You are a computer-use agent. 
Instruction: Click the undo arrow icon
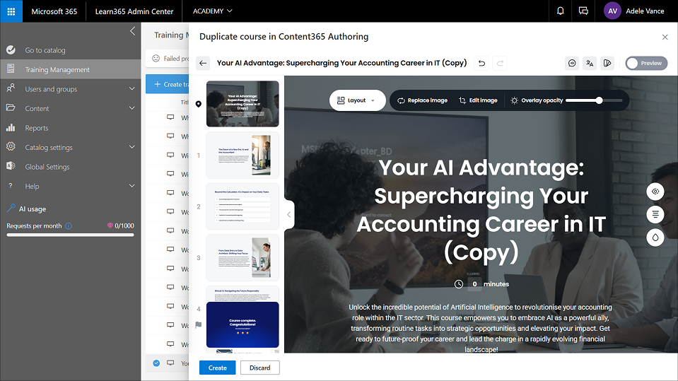tap(481, 64)
